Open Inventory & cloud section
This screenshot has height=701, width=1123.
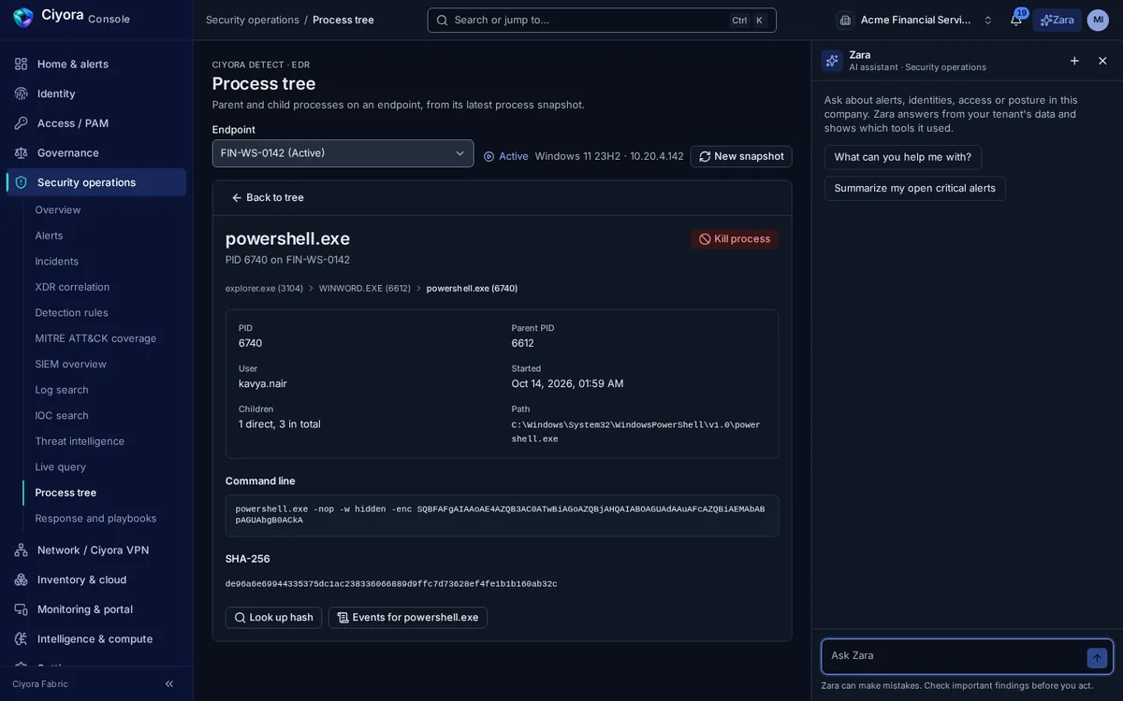[x=96, y=579]
